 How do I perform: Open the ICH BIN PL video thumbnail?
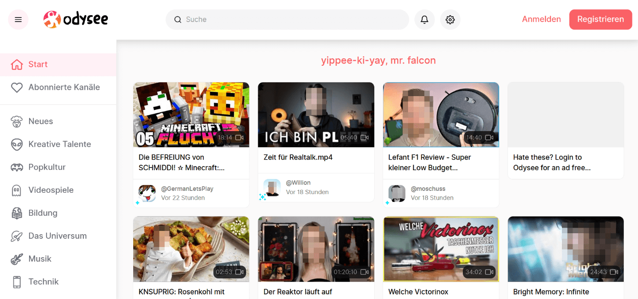(x=316, y=115)
